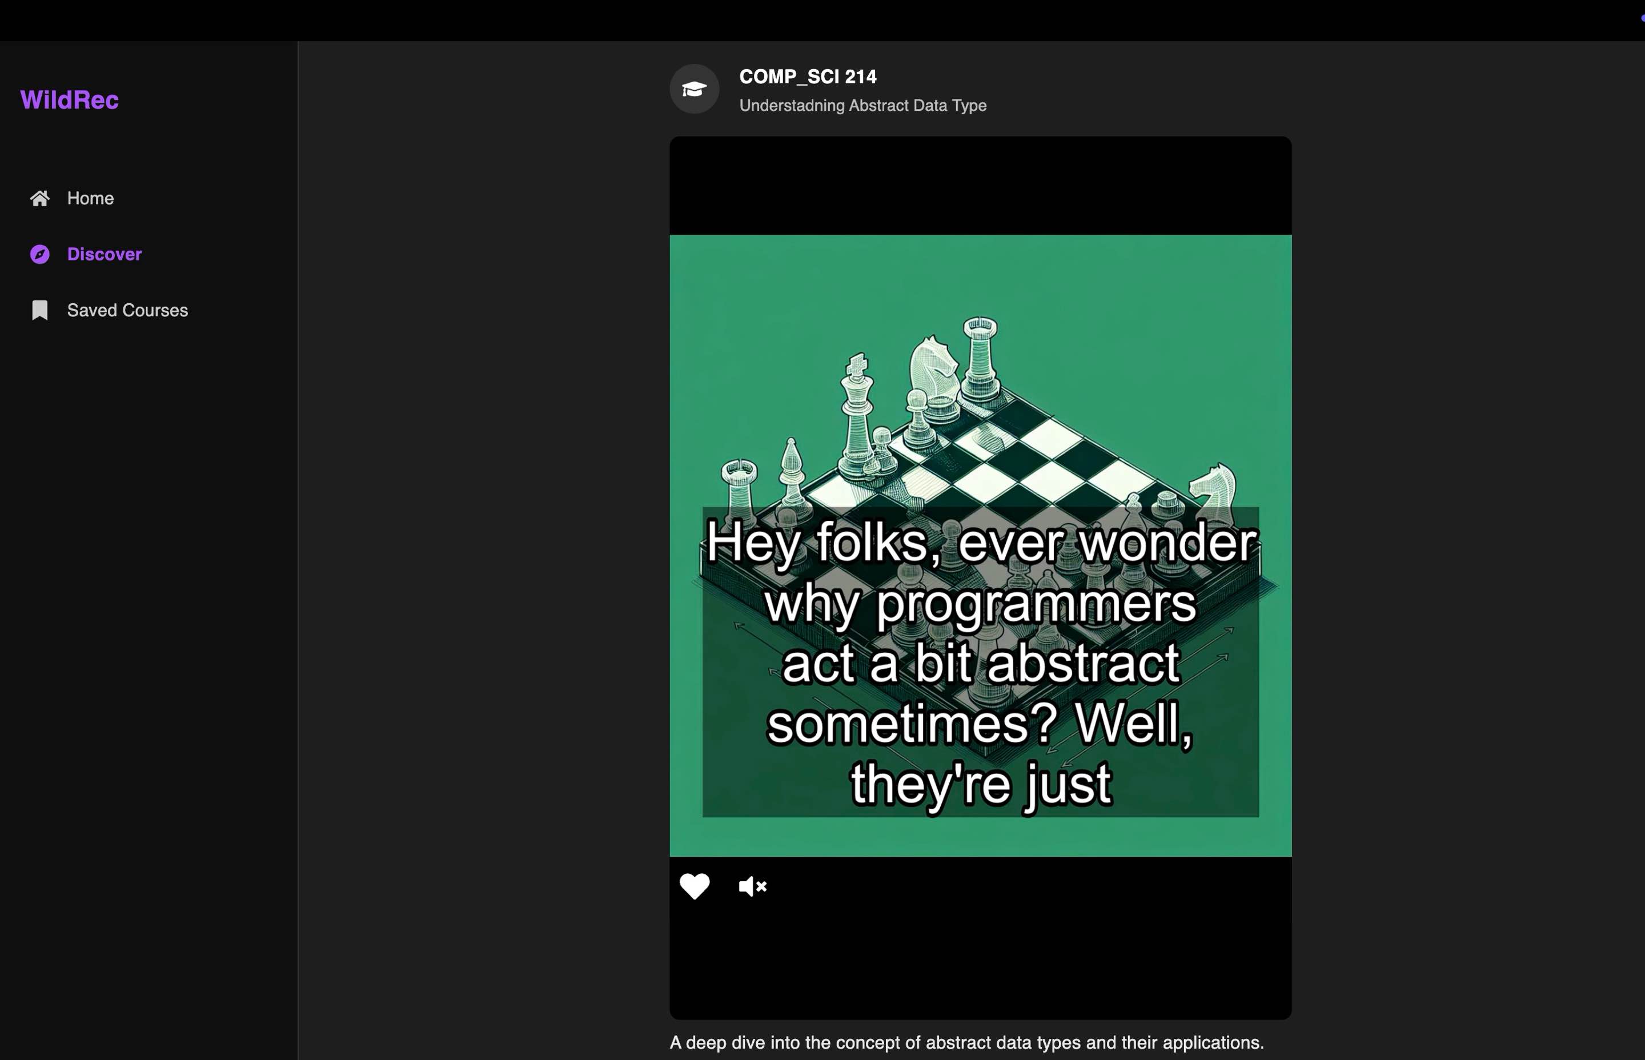
Task: Click the course description text below the video
Action: coord(967,1042)
